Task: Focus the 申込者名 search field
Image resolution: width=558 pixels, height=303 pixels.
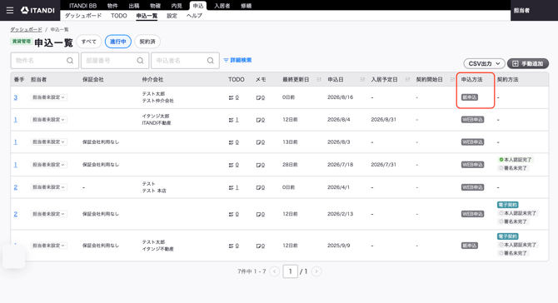Action: tap(185, 61)
